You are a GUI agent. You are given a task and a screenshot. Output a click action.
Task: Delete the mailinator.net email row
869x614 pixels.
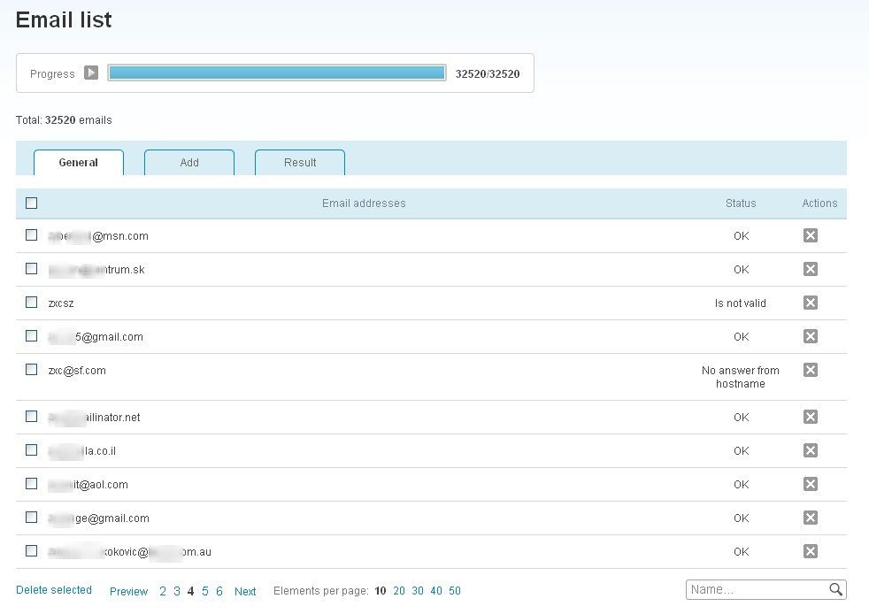point(810,417)
